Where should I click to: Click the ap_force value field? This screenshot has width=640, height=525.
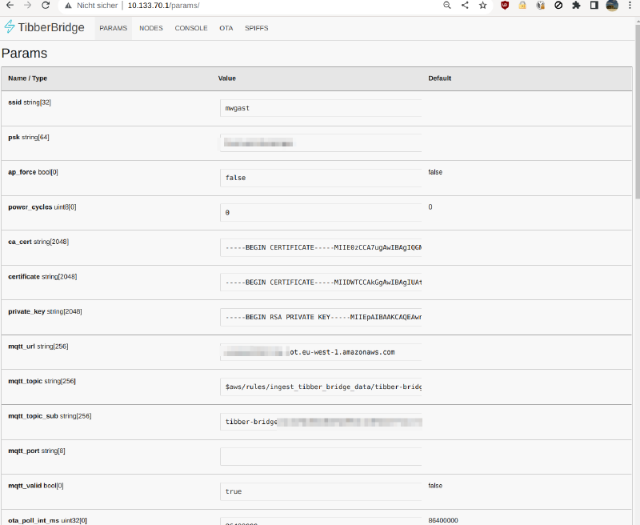[x=320, y=178]
